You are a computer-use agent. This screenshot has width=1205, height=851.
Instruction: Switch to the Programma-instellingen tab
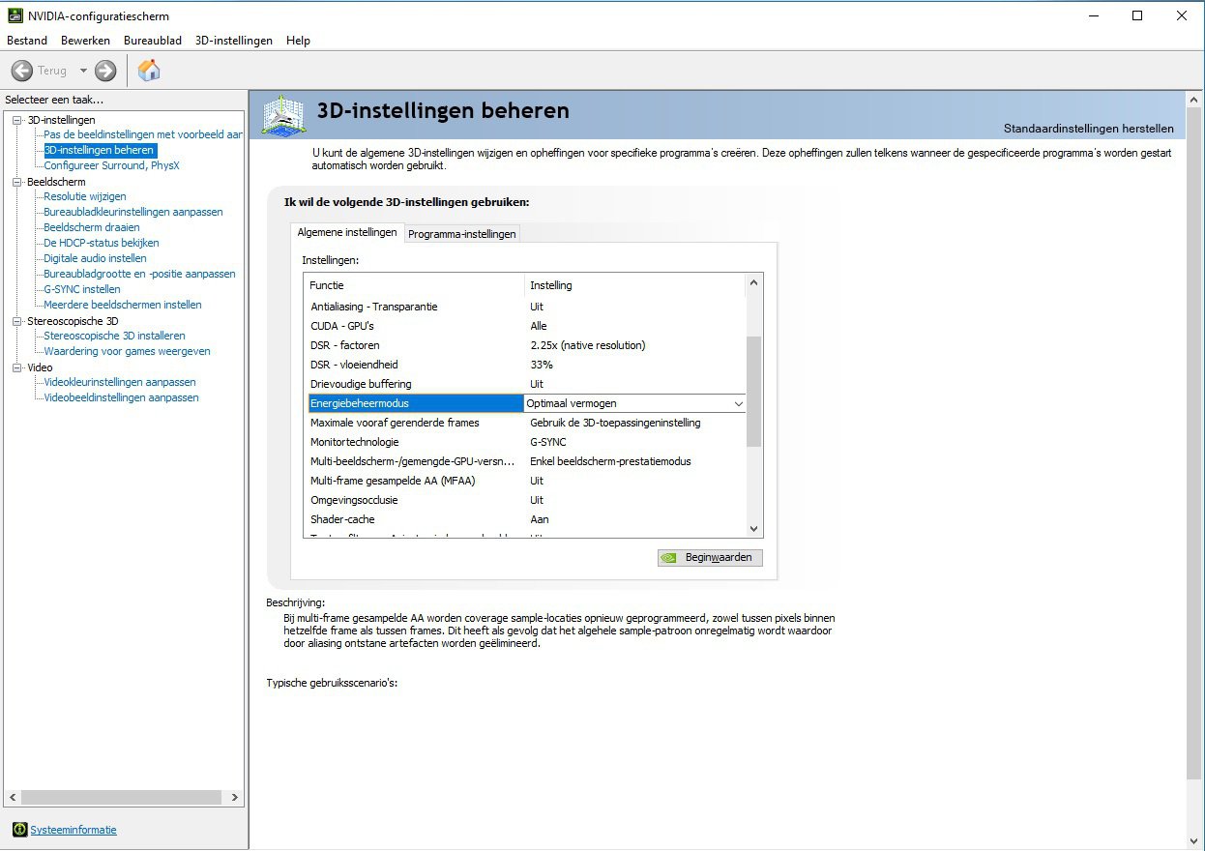pyautogui.click(x=462, y=234)
